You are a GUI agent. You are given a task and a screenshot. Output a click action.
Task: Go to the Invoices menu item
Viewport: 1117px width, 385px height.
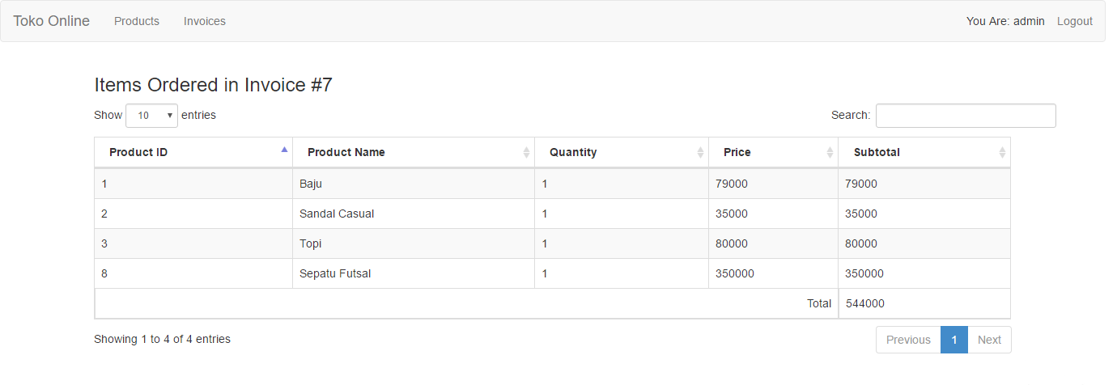(x=205, y=21)
